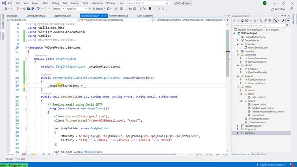Image resolution: width=297 pixels, height=167 pixels.
Task: Click the Solution Explorer search magnifier icon
Action: pos(287,26)
